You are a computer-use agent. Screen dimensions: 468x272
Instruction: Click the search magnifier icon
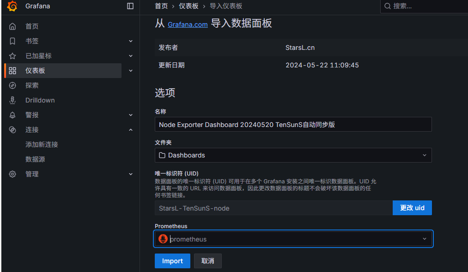click(x=388, y=6)
